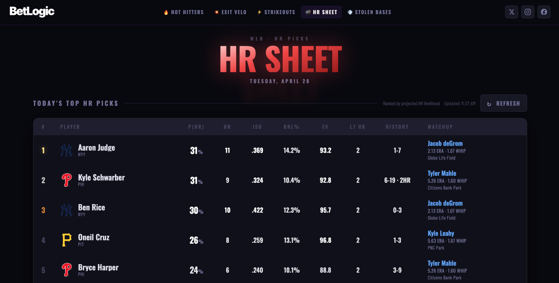Sort by the P(HR) column header
The width and height of the screenshot is (559, 283).
pos(196,127)
